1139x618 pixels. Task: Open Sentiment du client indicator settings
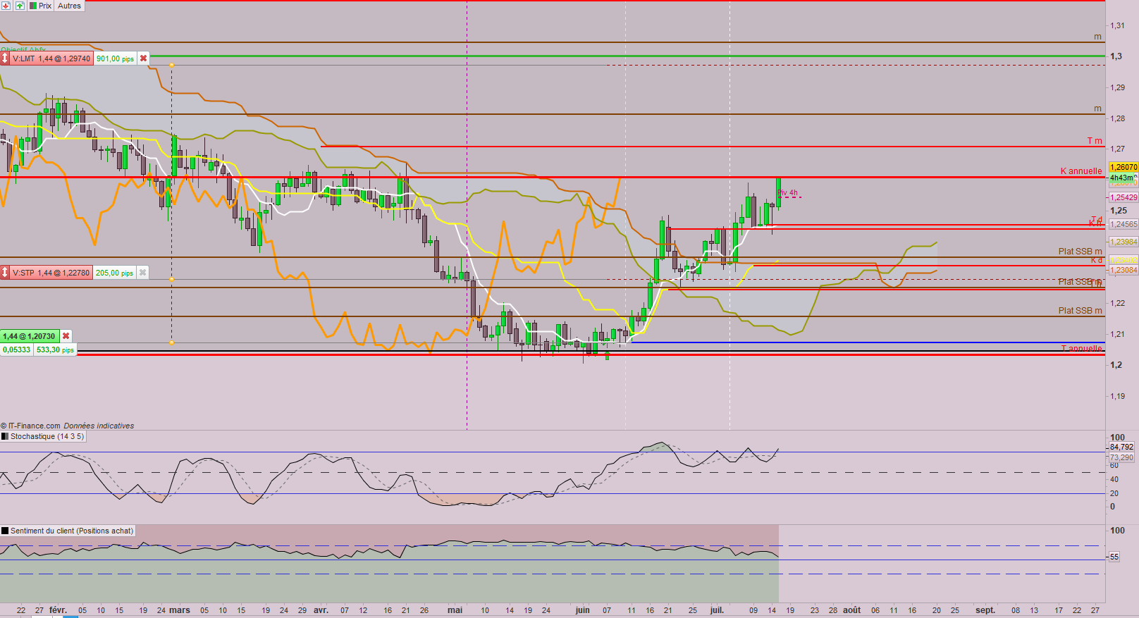point(71,531)
